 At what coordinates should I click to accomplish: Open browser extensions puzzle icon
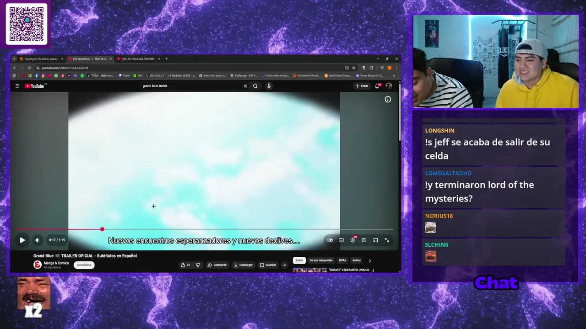coord(371,68)
